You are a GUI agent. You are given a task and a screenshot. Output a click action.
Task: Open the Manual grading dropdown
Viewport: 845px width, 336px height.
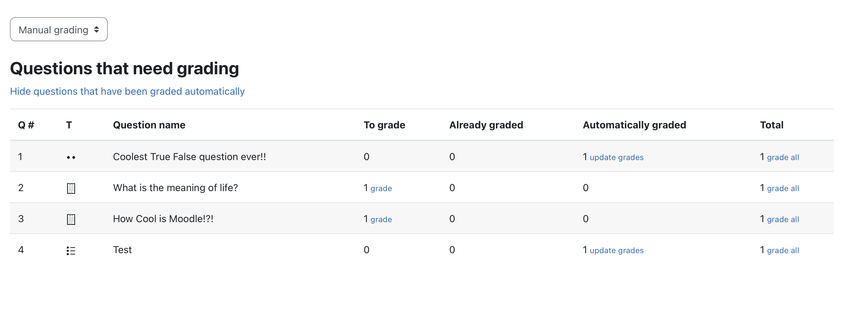[59, 29]
